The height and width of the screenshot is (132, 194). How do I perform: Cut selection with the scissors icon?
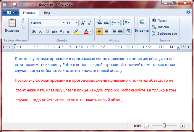[23, 20]
